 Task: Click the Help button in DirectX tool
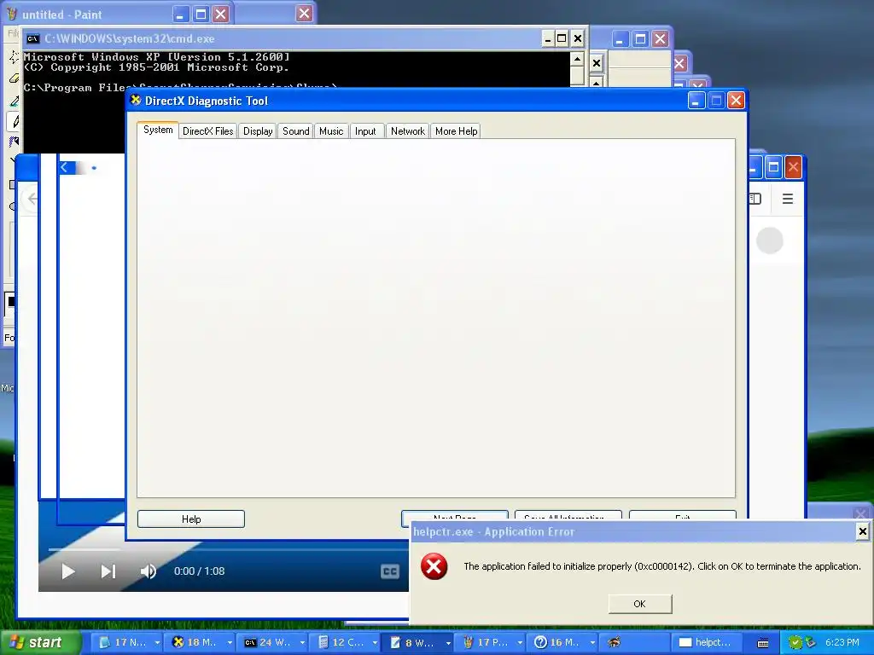point(191,519)
